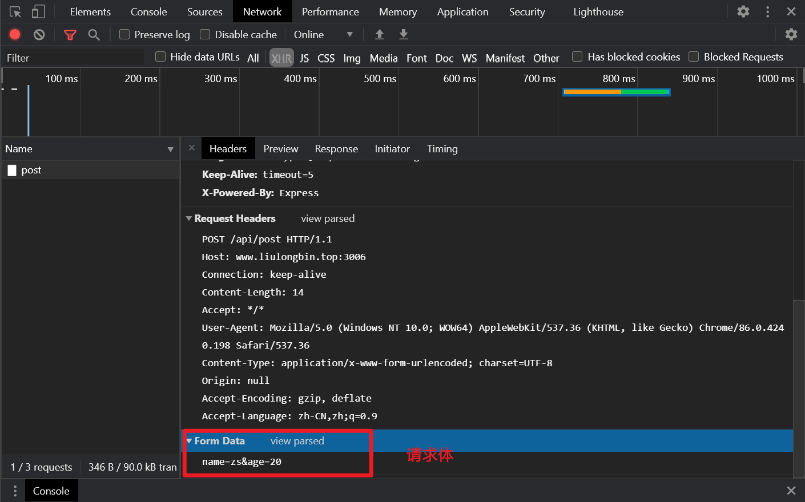
Task: Open network settings gear icon
Action: click(x=791, y=35)
